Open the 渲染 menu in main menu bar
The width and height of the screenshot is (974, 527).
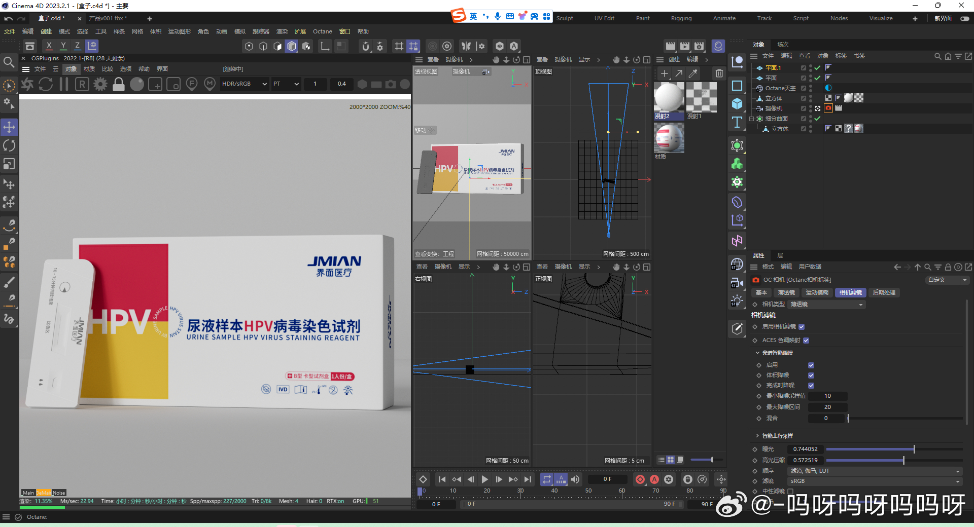click(x=282, y=31)
